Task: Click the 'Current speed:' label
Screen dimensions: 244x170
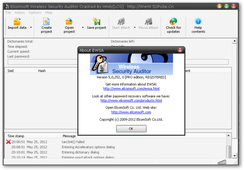Action: tap(19, 52)
